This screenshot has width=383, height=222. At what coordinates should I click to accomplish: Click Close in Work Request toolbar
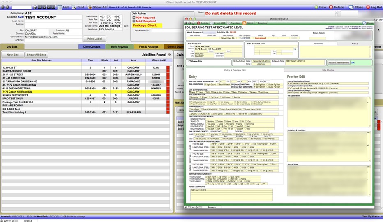coord(368,23)
